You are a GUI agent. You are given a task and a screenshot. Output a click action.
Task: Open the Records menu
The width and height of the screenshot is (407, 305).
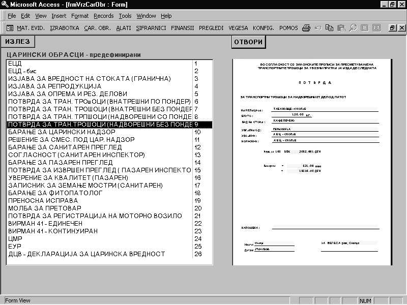point(103,16)
